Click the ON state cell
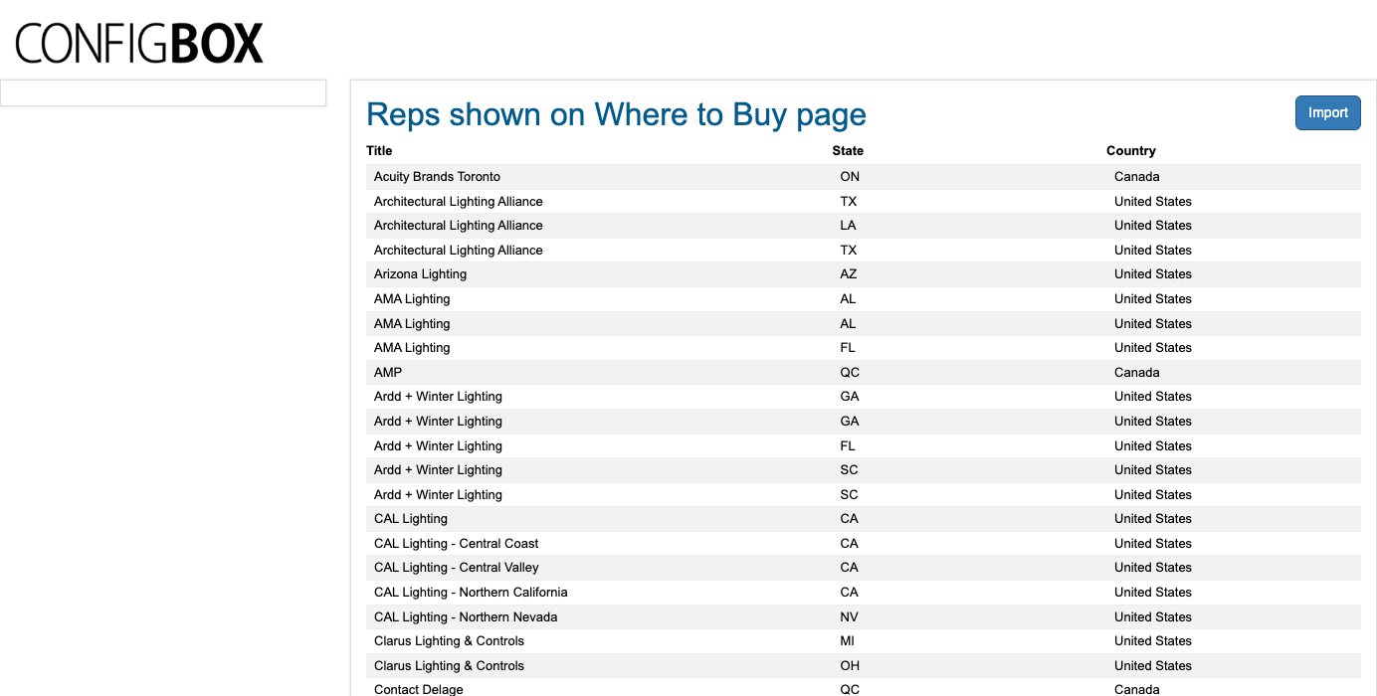1377x696 pixels. pos(850,177)
